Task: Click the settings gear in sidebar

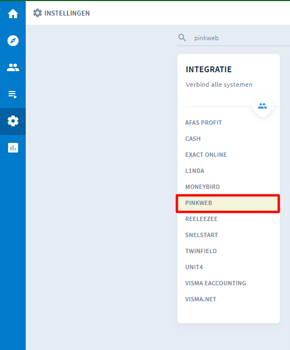Action: (x=13, y=121)
